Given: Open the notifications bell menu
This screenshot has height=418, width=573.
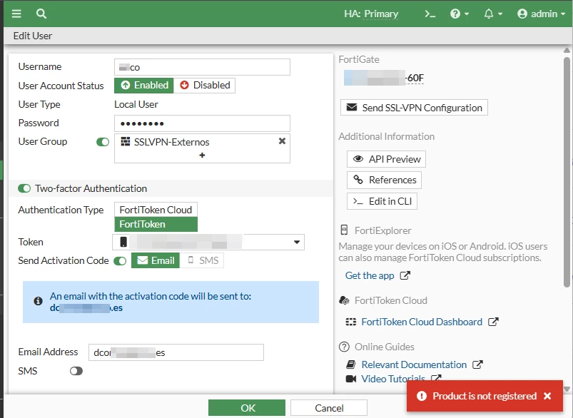Looking at the screenshot, I should point(493,14).
